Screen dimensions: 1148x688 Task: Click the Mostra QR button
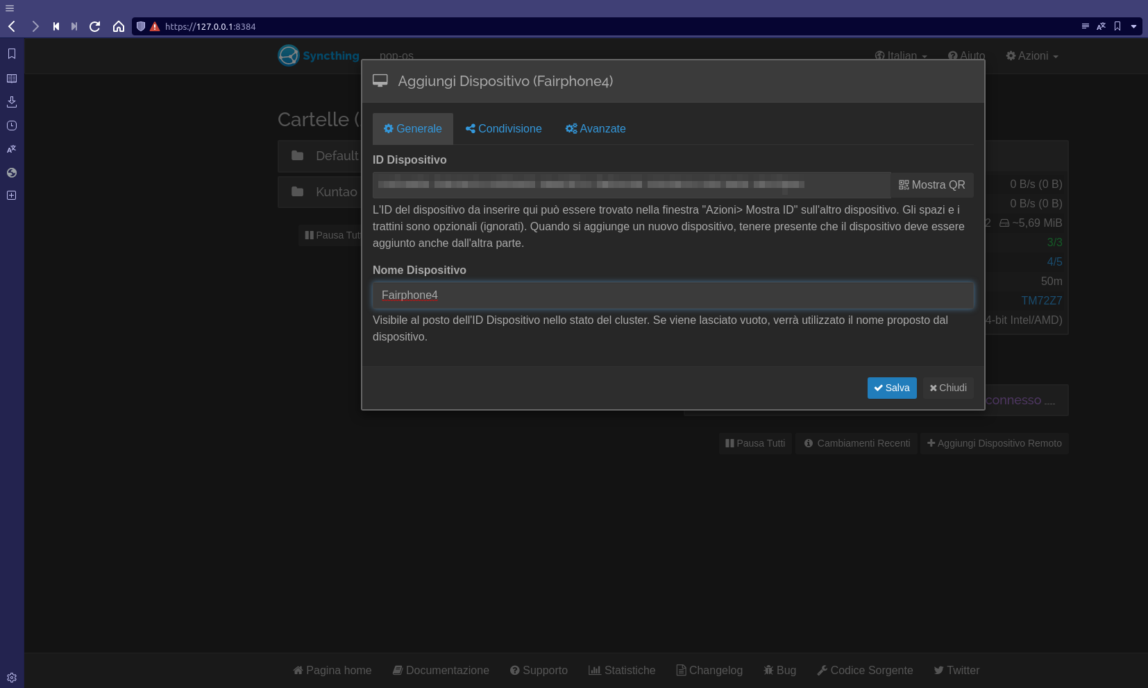(x=932, y=185)
